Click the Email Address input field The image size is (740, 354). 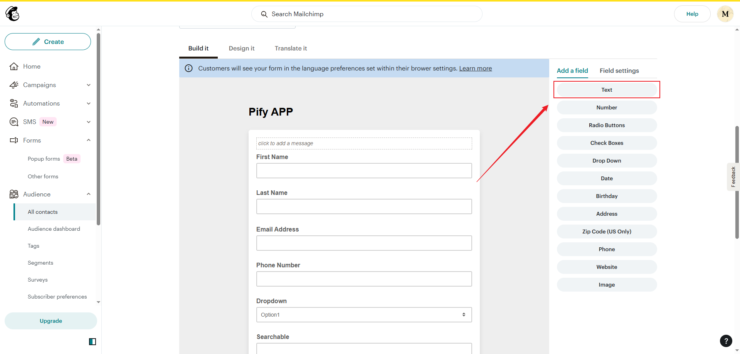[364, 243]
